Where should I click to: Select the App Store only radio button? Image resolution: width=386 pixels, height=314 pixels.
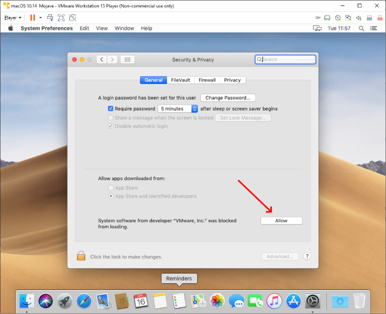pos(110,188)
